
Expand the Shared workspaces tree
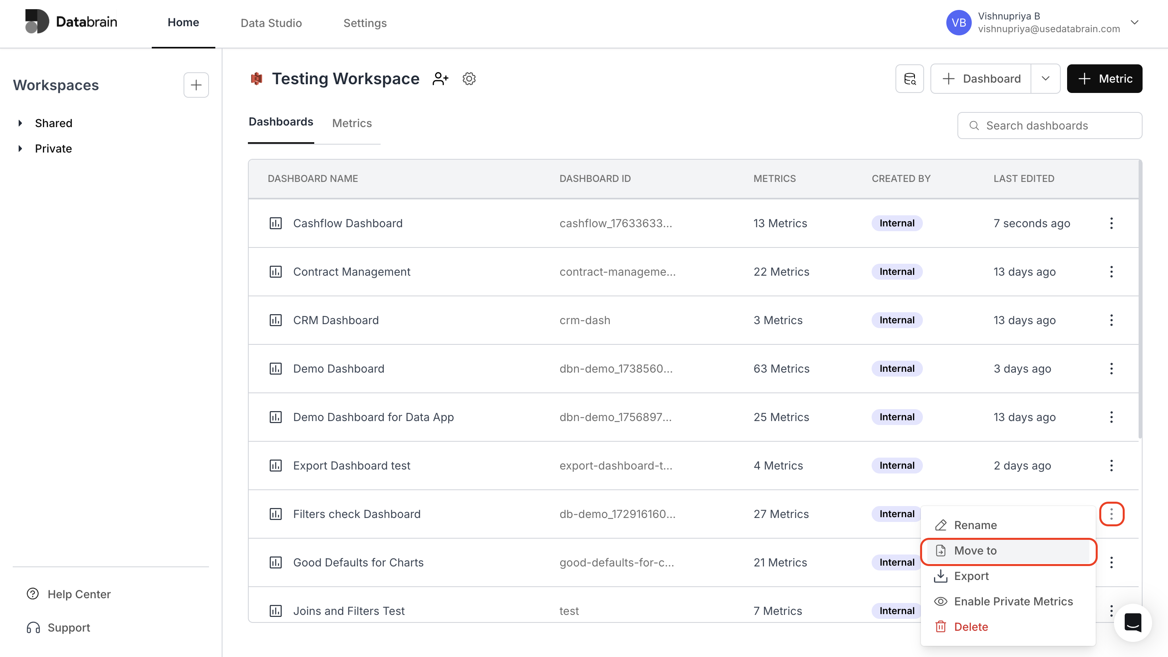(20, 123)
